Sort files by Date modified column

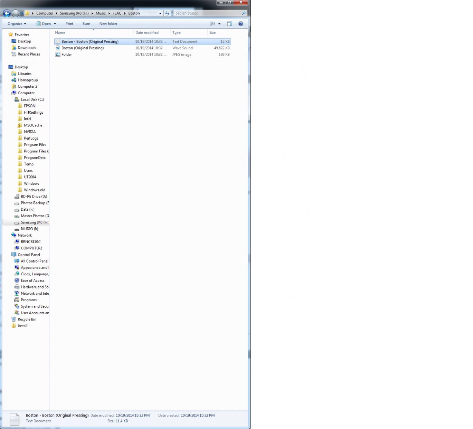(x=147, y=33)
